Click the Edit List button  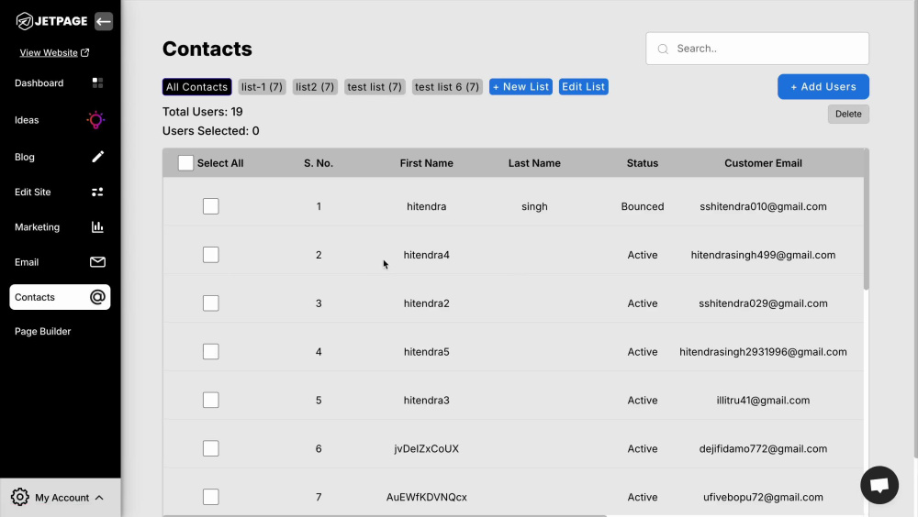tap(584, 87)
